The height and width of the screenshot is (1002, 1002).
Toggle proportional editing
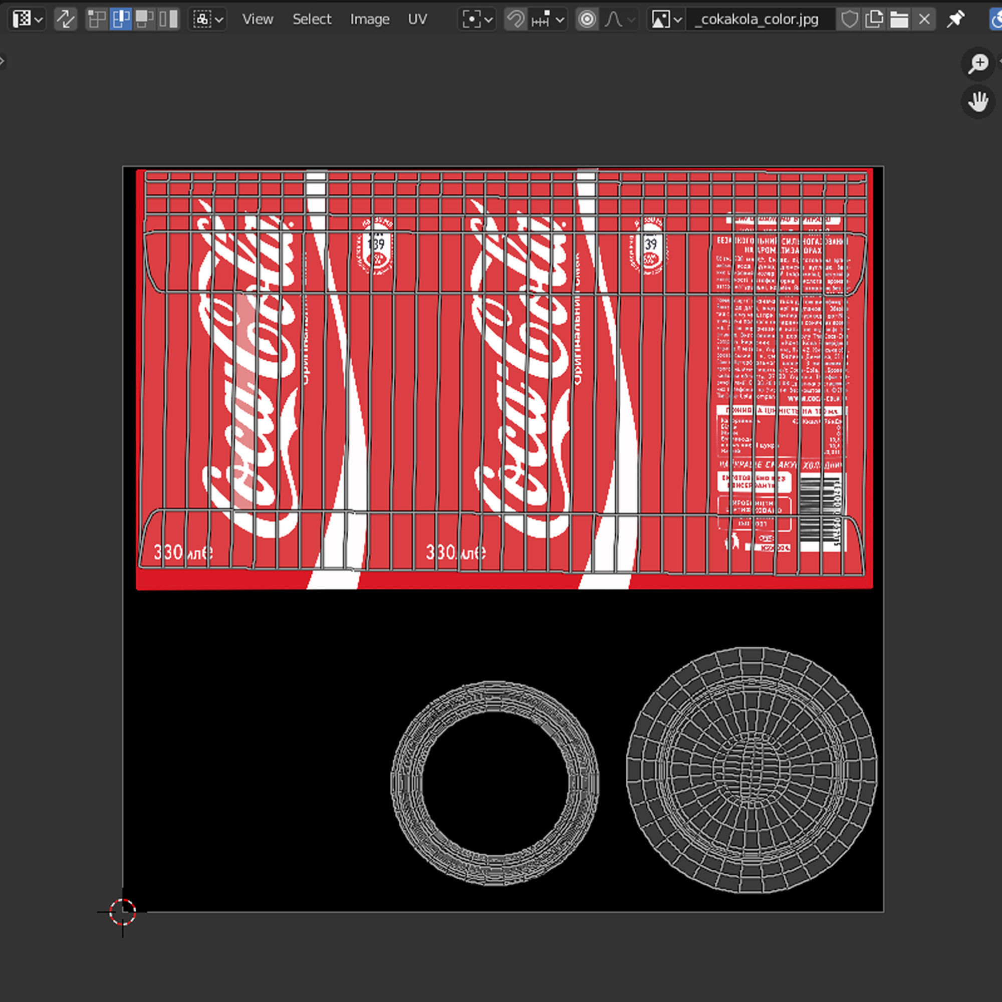[587, 20]
